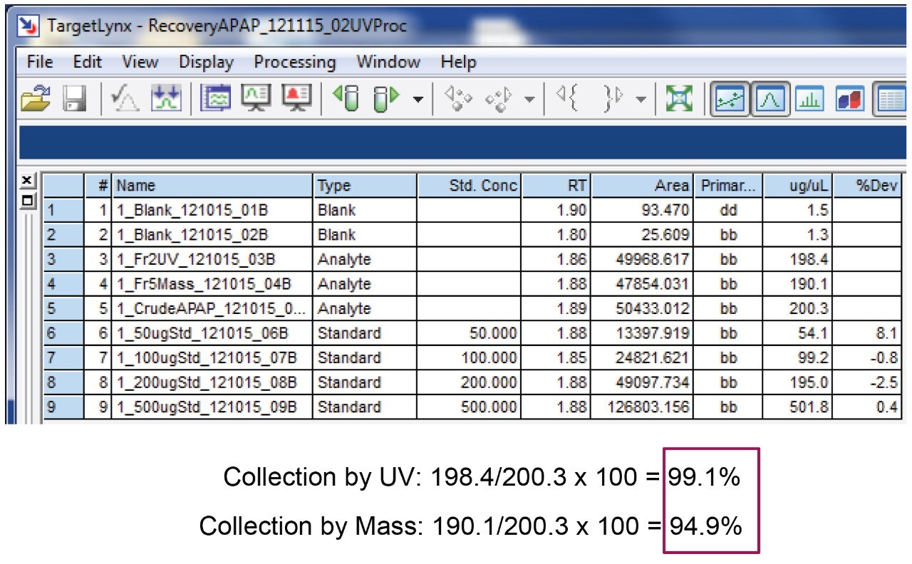Click the open file folder icon
This screenshot has width=912, height=564.
pos(33,98)
